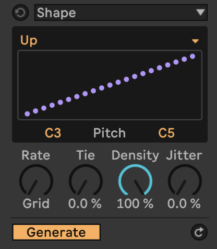Click the Generate button

56,232
